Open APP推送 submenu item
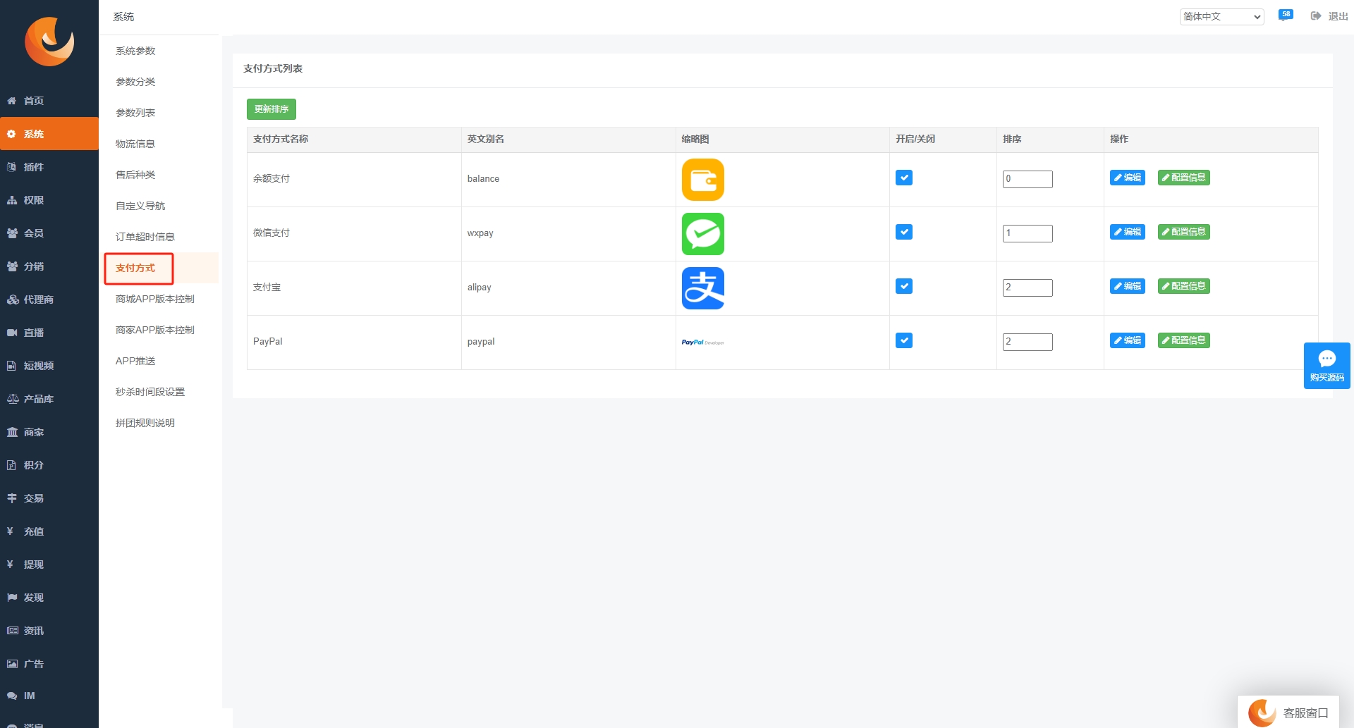The image size is (1354, 728). pyautogui.click(x=135, y=361)
